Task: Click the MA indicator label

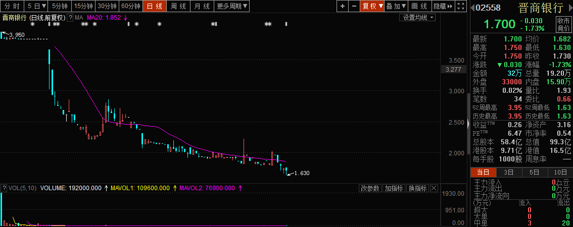Action: (x=79, y=18)
